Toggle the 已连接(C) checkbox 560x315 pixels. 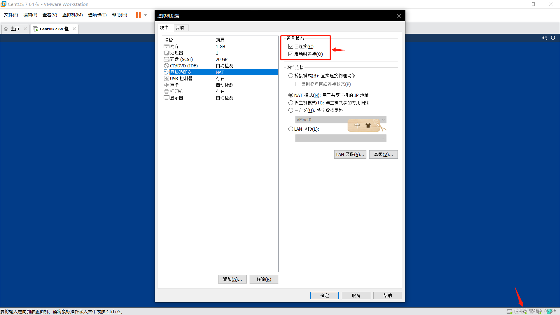point(291,46)
